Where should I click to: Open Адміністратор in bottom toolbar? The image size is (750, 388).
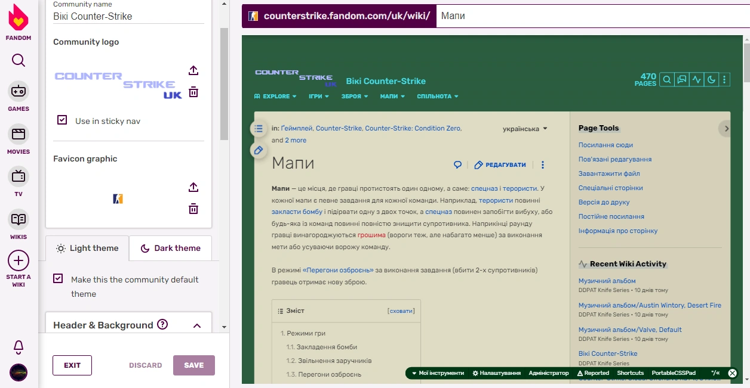549,373
